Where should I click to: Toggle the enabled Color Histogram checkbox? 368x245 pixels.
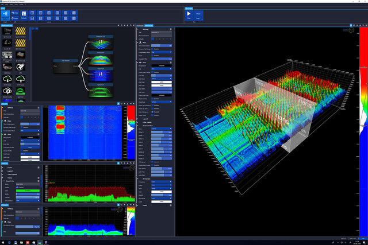(x=152, y=112)
